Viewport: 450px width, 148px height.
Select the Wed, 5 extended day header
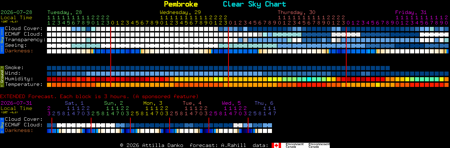coord(231,103)
